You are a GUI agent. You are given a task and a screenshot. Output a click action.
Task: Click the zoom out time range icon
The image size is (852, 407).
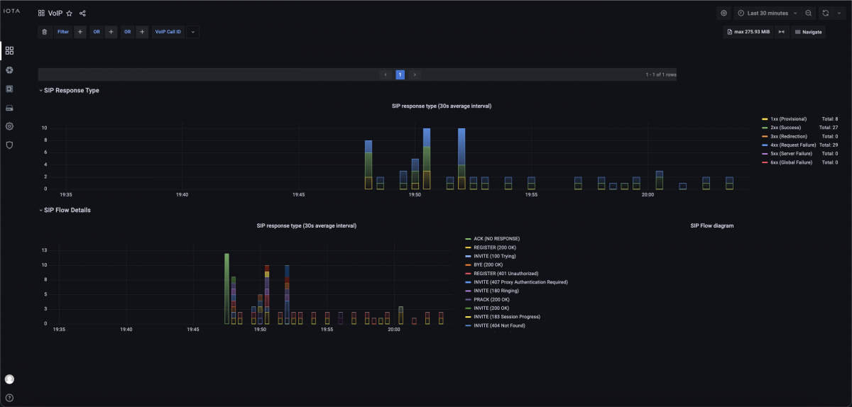(809, 13)
